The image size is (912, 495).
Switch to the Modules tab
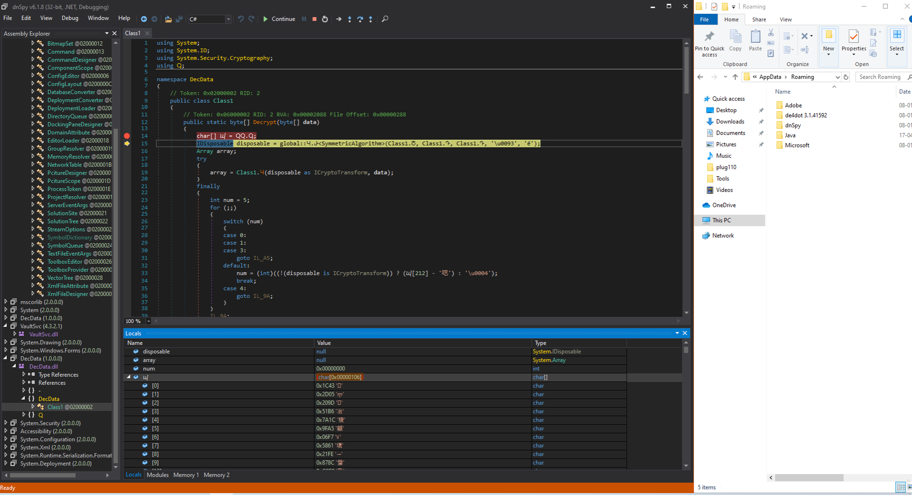(x=158, y=475)
